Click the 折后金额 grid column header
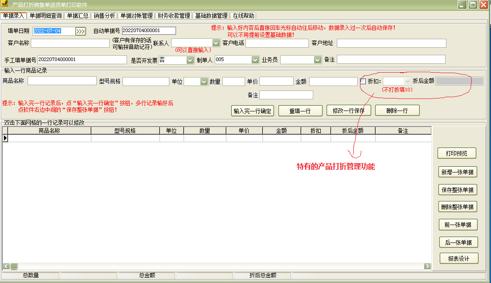The height and width of the screenshot is (283, 491). [x=353, y=131]
